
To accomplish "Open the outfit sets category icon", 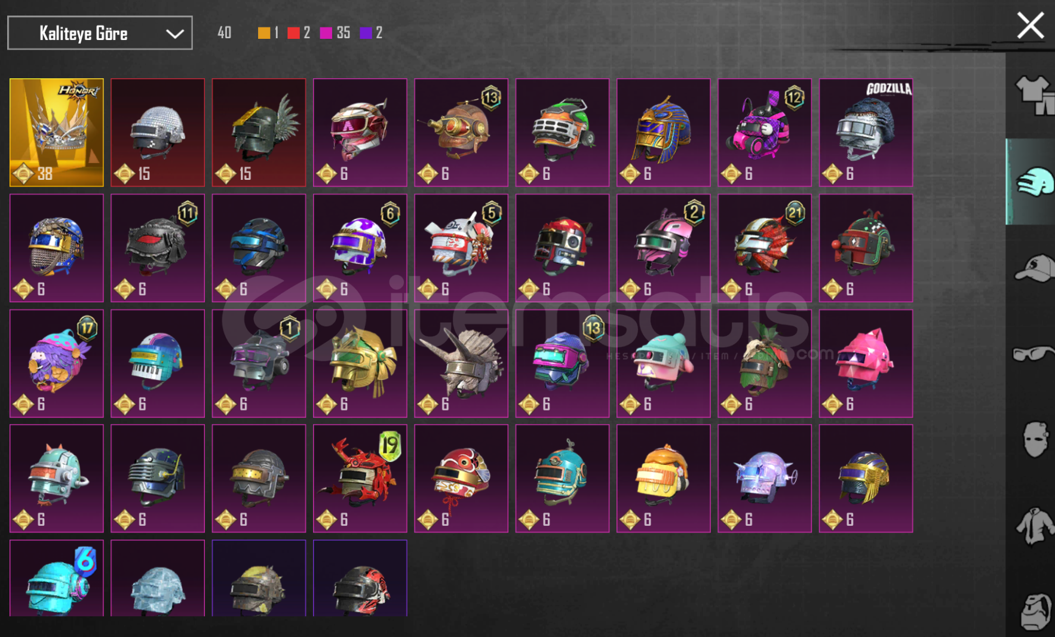I will click(1034, 96).
